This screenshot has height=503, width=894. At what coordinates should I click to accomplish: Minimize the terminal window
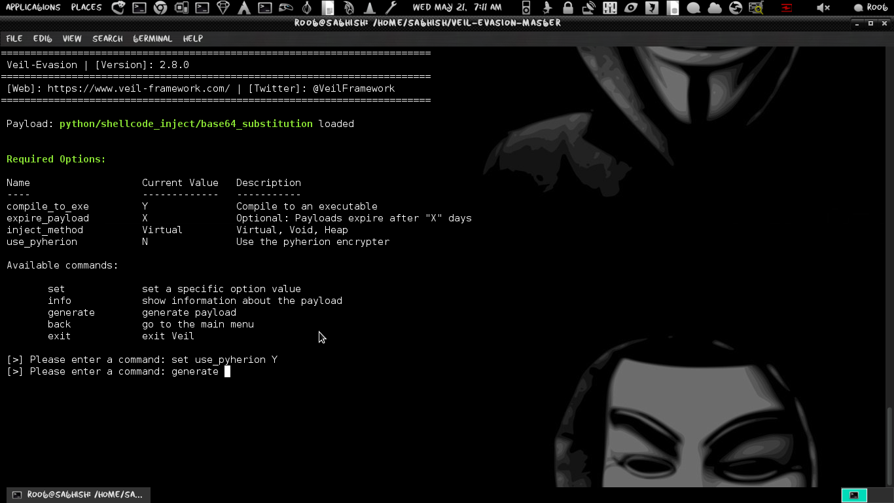[857, 23]
